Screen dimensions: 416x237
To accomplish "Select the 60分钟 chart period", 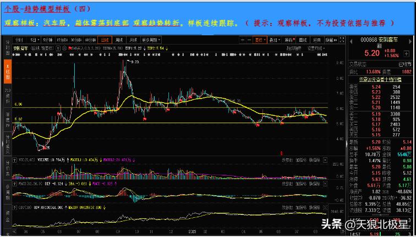I will [91, 40].
